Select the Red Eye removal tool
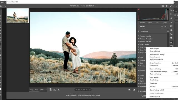 [x=171, y=34]
